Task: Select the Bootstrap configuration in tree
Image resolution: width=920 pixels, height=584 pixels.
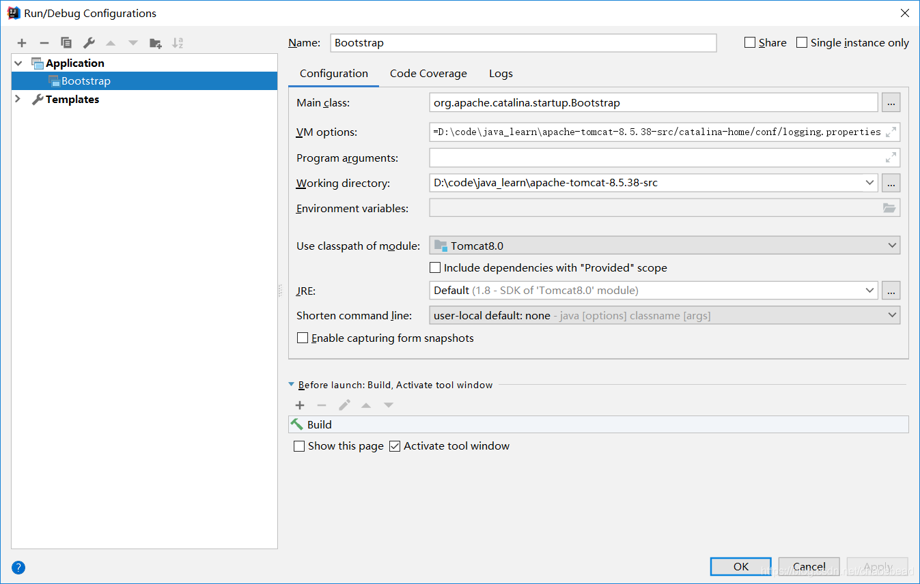Action: click(x=145, y=81)
